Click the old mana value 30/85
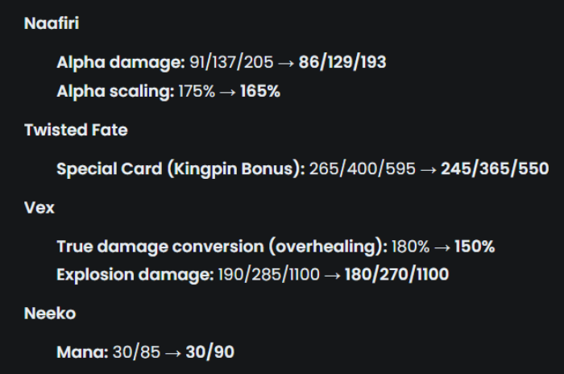Screen dimensions: 564x374 136,352
